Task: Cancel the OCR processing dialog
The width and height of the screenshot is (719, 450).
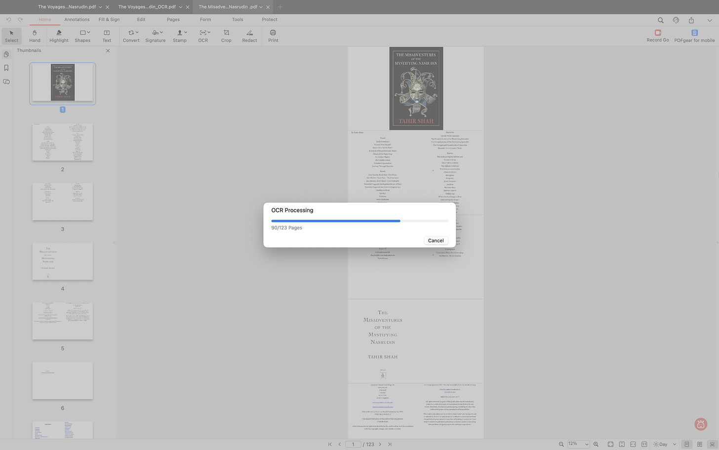Action: (x=436, y=241)
